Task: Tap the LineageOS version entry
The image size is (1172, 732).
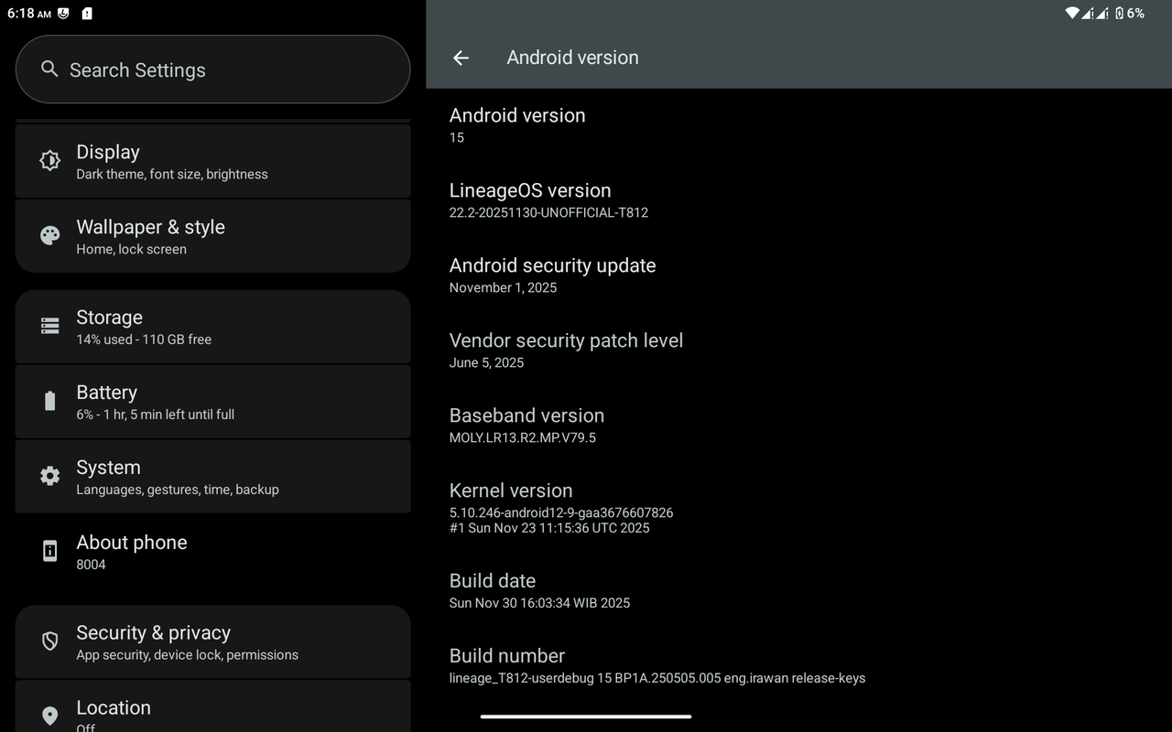Action: point(548,199)
